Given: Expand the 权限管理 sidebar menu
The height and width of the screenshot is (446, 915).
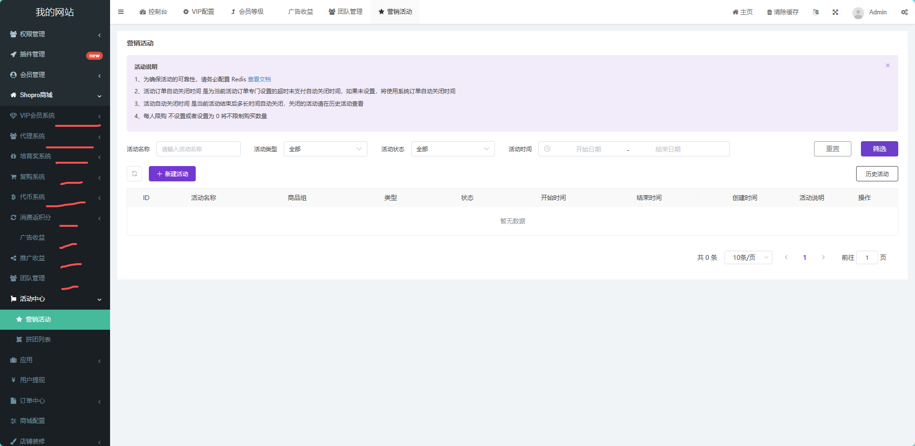Looking at the screenshot, I should (x=55, y=34).
